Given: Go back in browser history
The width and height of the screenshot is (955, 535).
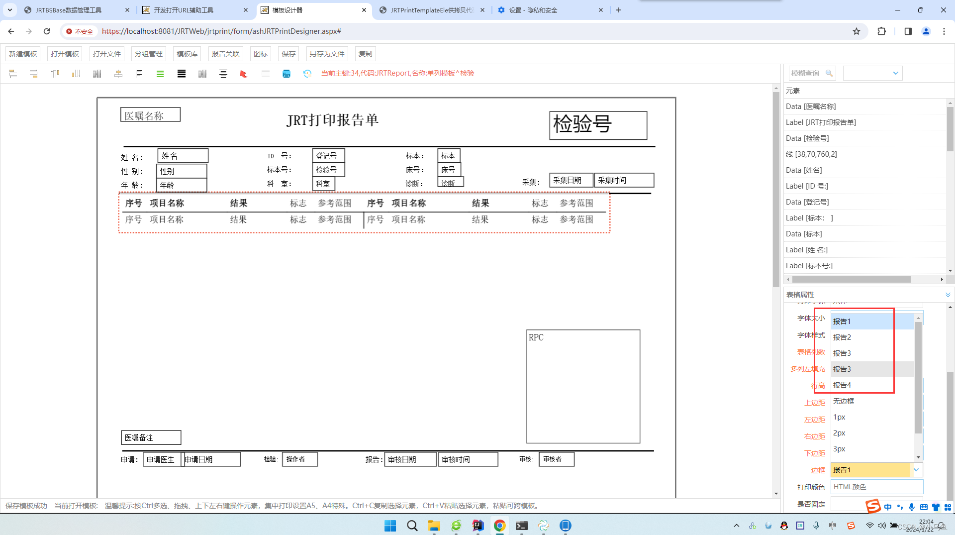Looking at the screenshot, I should [11, 31].
